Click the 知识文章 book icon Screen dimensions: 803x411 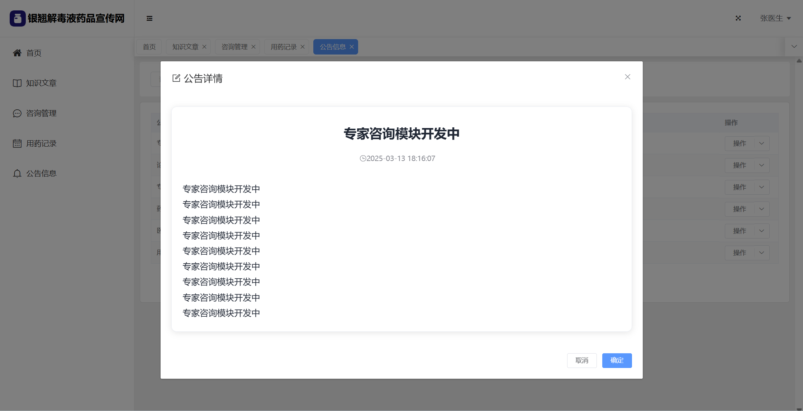[x=17, y=83]
